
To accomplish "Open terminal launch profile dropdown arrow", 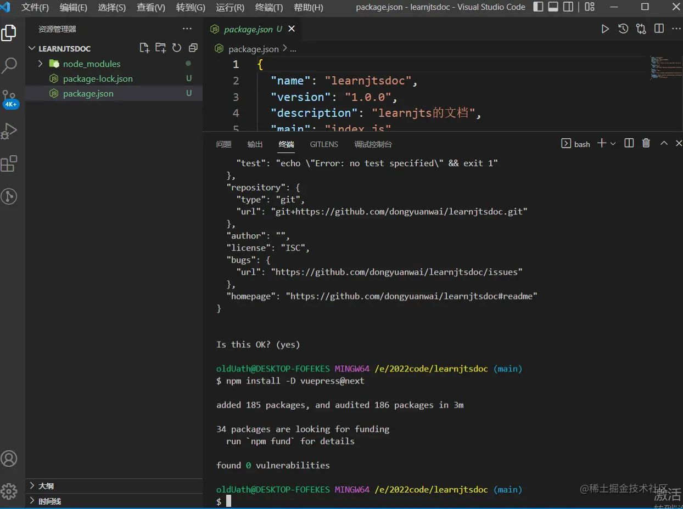I will click(x=613, y=143).
